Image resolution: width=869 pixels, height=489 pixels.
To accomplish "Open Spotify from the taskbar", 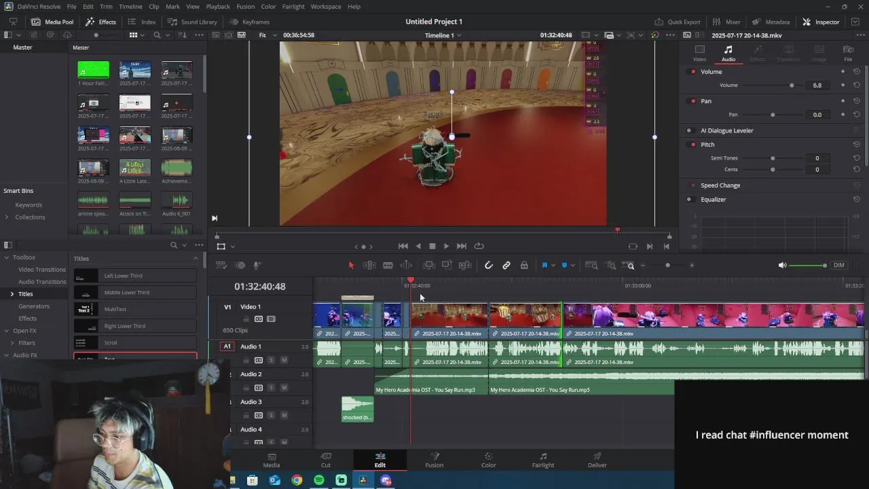I will click(319, 480).
